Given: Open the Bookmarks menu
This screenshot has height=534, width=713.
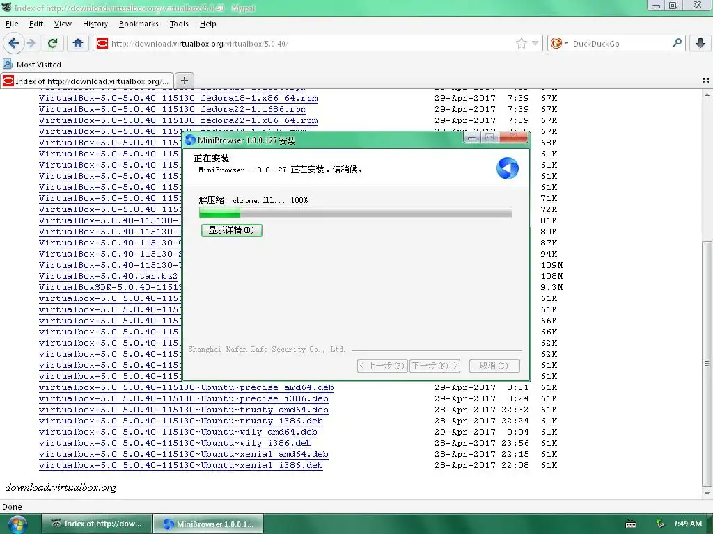Looking at the screenshot, I should pos(139,24).
